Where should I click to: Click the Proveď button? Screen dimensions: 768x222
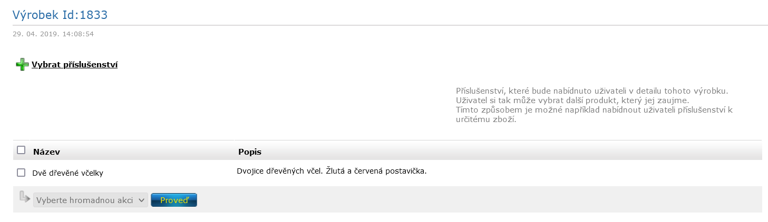(174, 200)
